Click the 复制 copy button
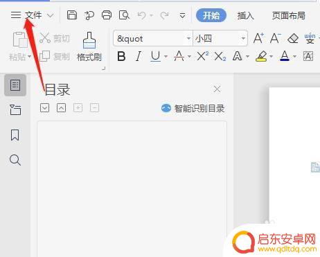This screenshot has width=320, height=257. [55, 56]
